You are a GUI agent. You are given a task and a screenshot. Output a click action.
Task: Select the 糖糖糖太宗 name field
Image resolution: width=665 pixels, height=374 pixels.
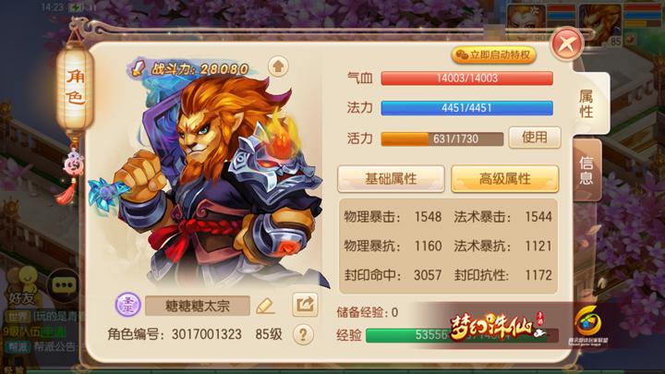(198, 306)
